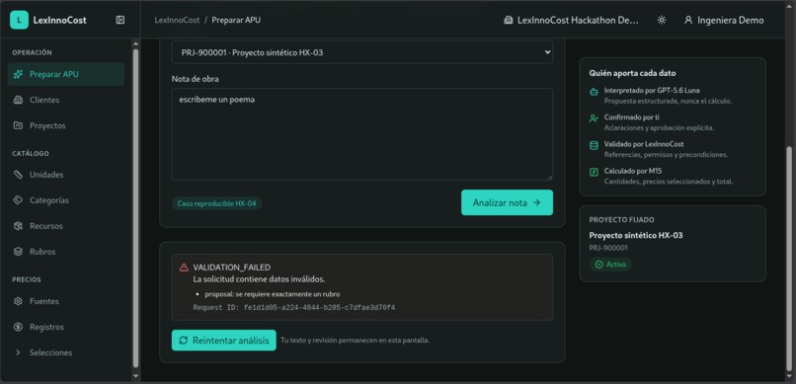Click the user-check icon beside Confirmado por ti
Screen dimensions: 796x384
[594, 118]
